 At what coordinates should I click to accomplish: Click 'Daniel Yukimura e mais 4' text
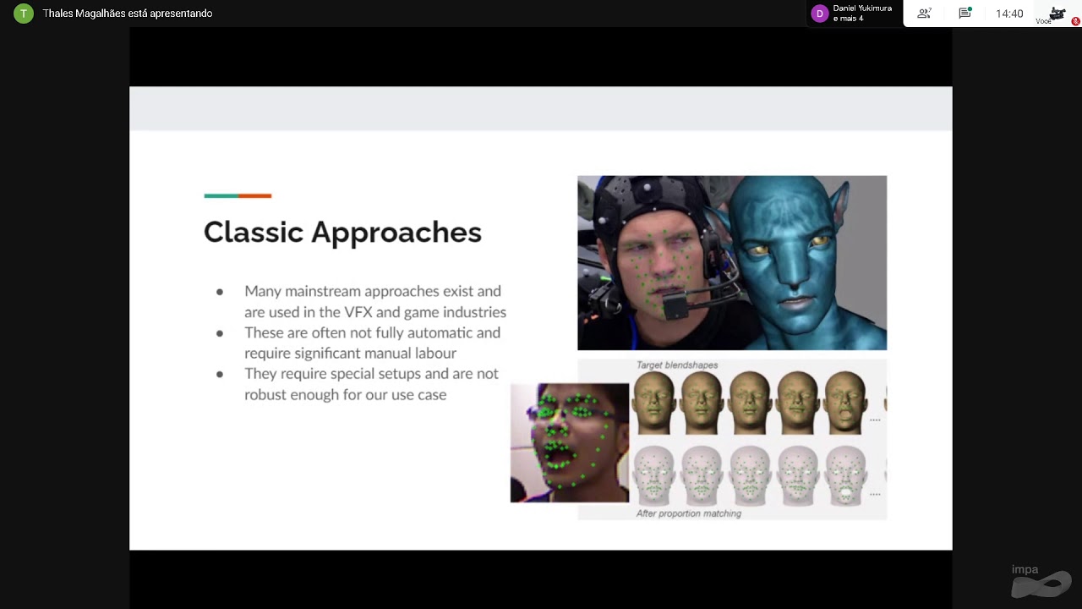[862, 14]
